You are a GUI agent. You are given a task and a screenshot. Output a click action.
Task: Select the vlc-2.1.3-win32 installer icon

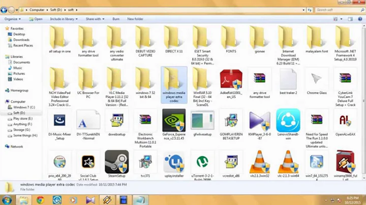point(260,162)
